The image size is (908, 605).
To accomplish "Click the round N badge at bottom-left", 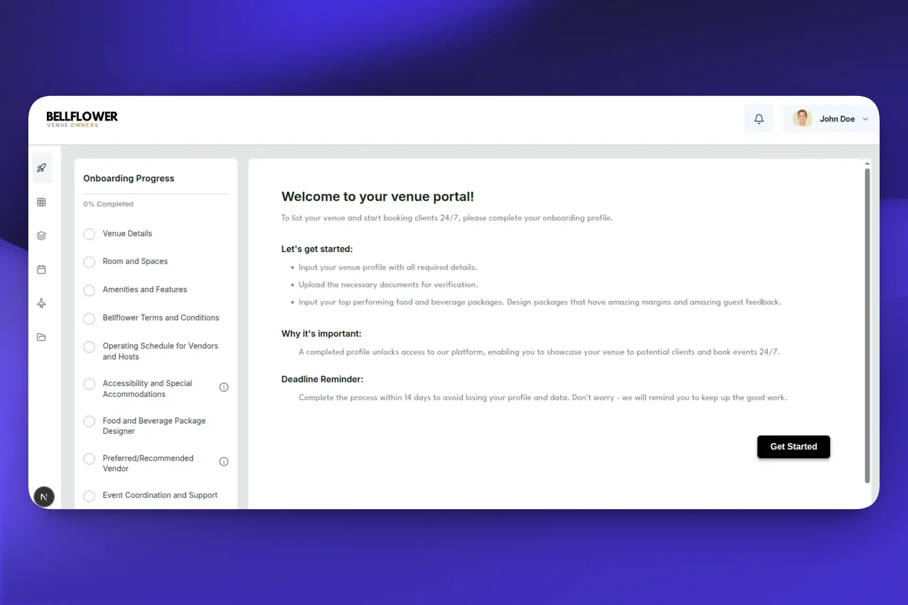I will [x=44, y=497].
